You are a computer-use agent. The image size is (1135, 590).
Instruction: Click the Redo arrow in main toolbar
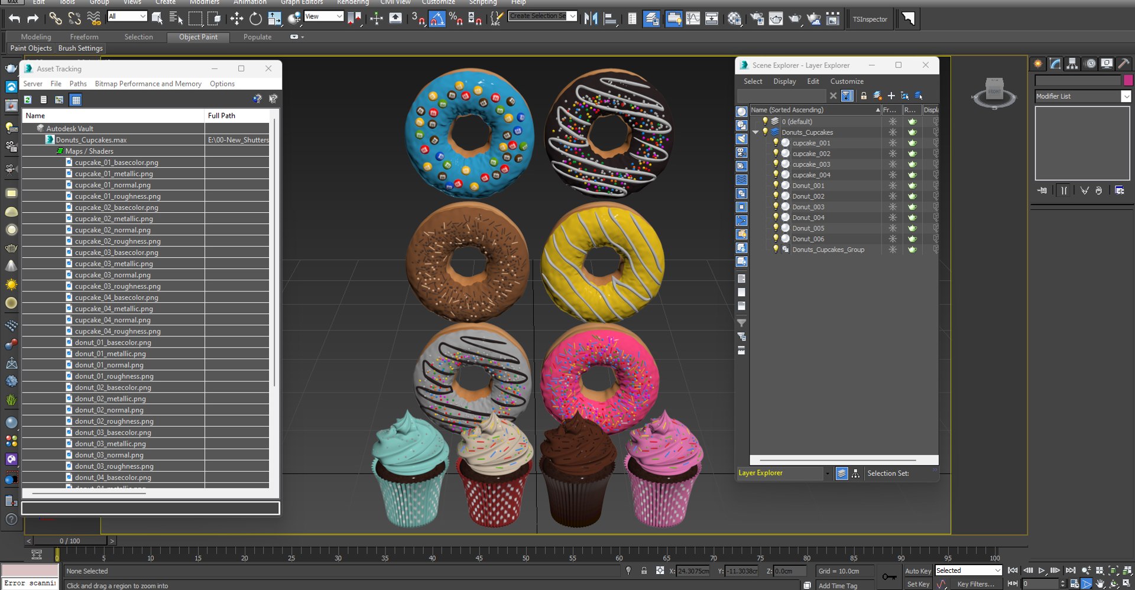[x=33, y=19]
